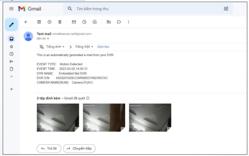Click the Dịch thư link
The width and height of the screenshot is (249, 156).
[103, 47]
